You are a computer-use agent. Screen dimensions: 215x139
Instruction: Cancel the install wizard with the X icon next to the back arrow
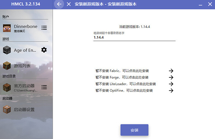[x=69, y=4]
